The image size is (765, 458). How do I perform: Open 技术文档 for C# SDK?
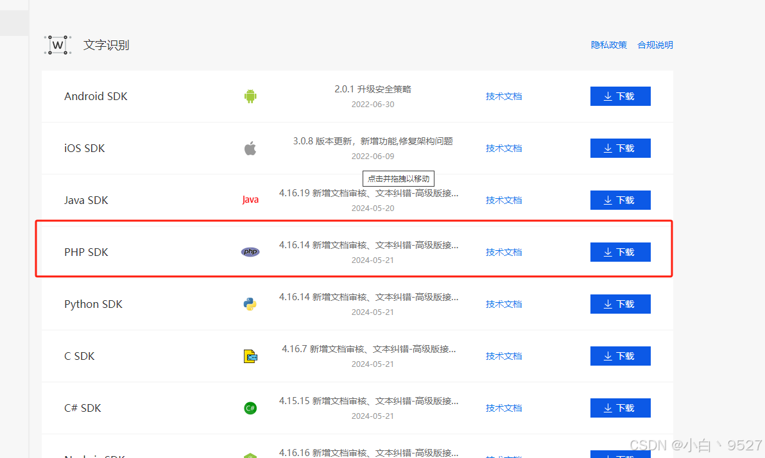(x=504, y=408)
